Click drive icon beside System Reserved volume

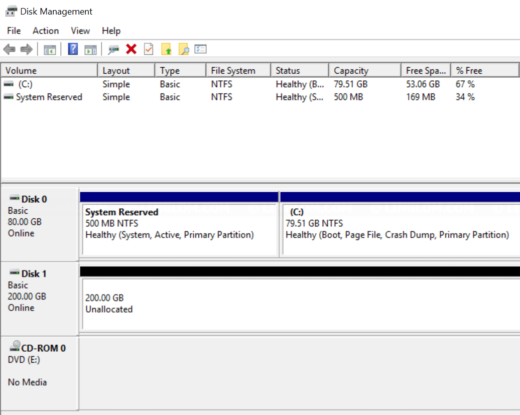(x=9, y=97)
